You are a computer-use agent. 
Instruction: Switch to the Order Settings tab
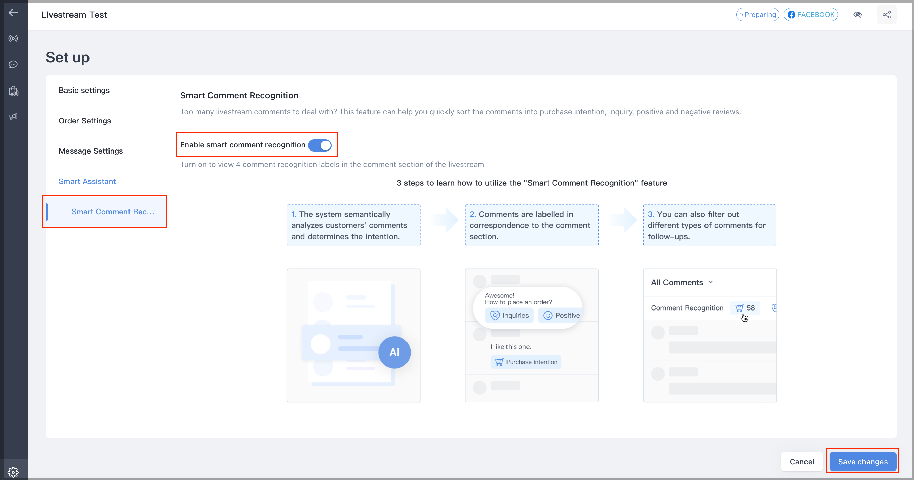(84, 121)
